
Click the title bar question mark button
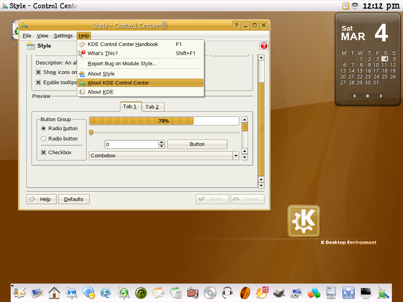click(237, 25)
